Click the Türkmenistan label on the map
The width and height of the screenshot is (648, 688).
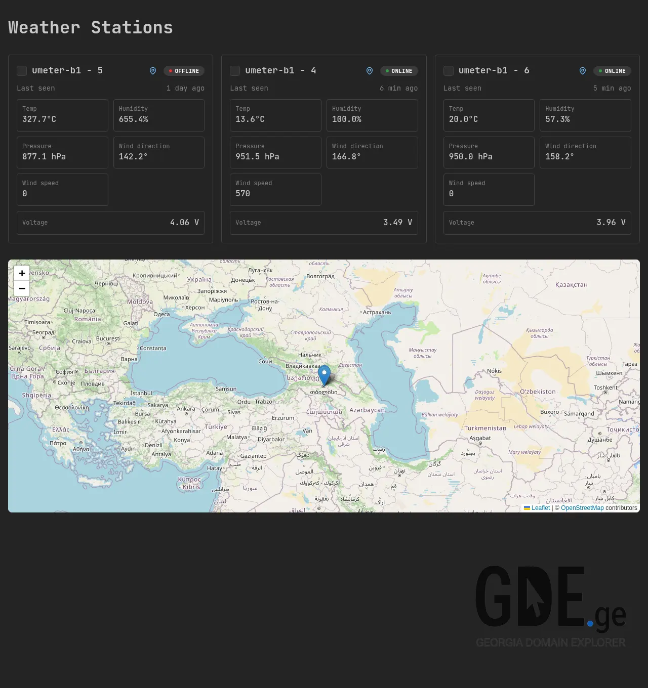click(x=485, y=428)
